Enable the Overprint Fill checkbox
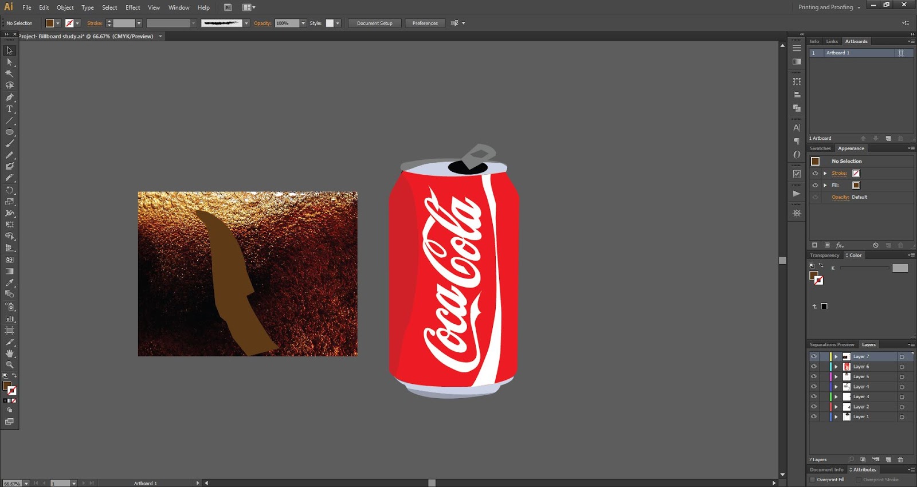The height and width of the screenshot is (487, 917). (813, 480)
